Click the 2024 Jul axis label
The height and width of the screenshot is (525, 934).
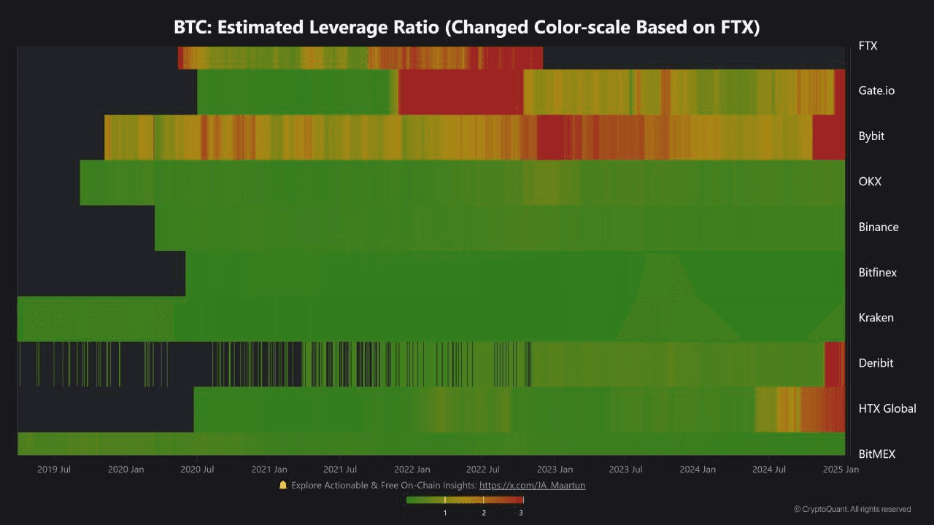click(x=769, y=470)
